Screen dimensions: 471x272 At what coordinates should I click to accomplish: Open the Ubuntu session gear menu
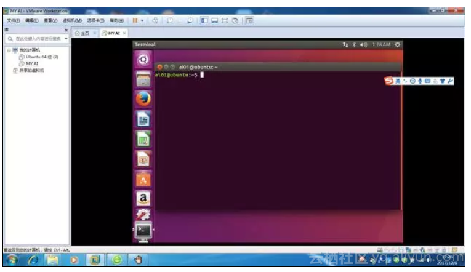pos(397,44)
